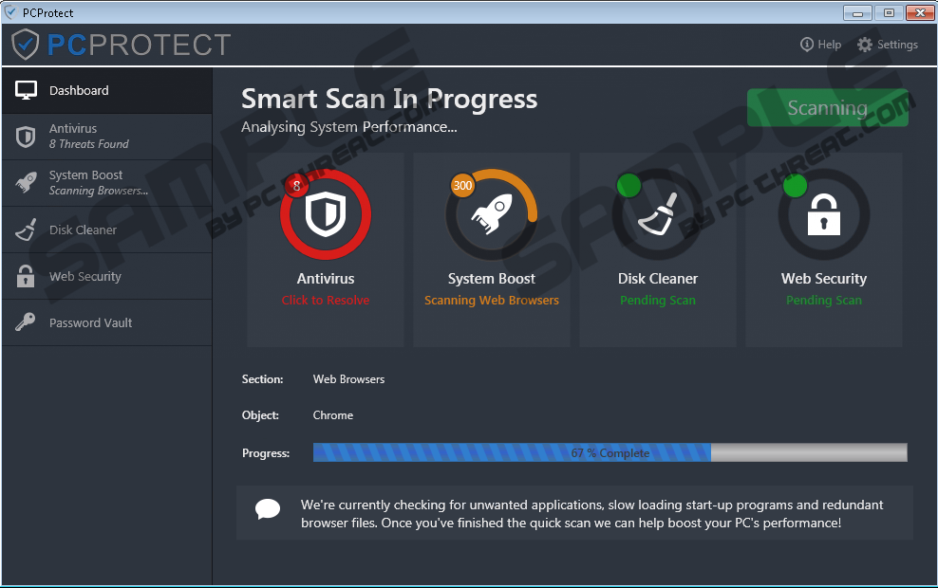Click the Antivirus shield icon in sidebar
The image size is (938, 588).
[25, 137]
